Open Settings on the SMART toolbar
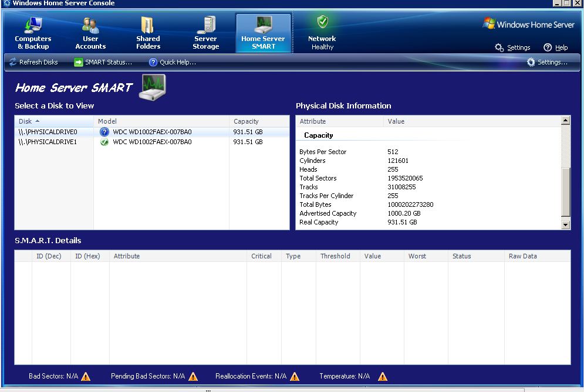This screenshot has width=584, height=392. pyautogui.click(x=547, y=62)
